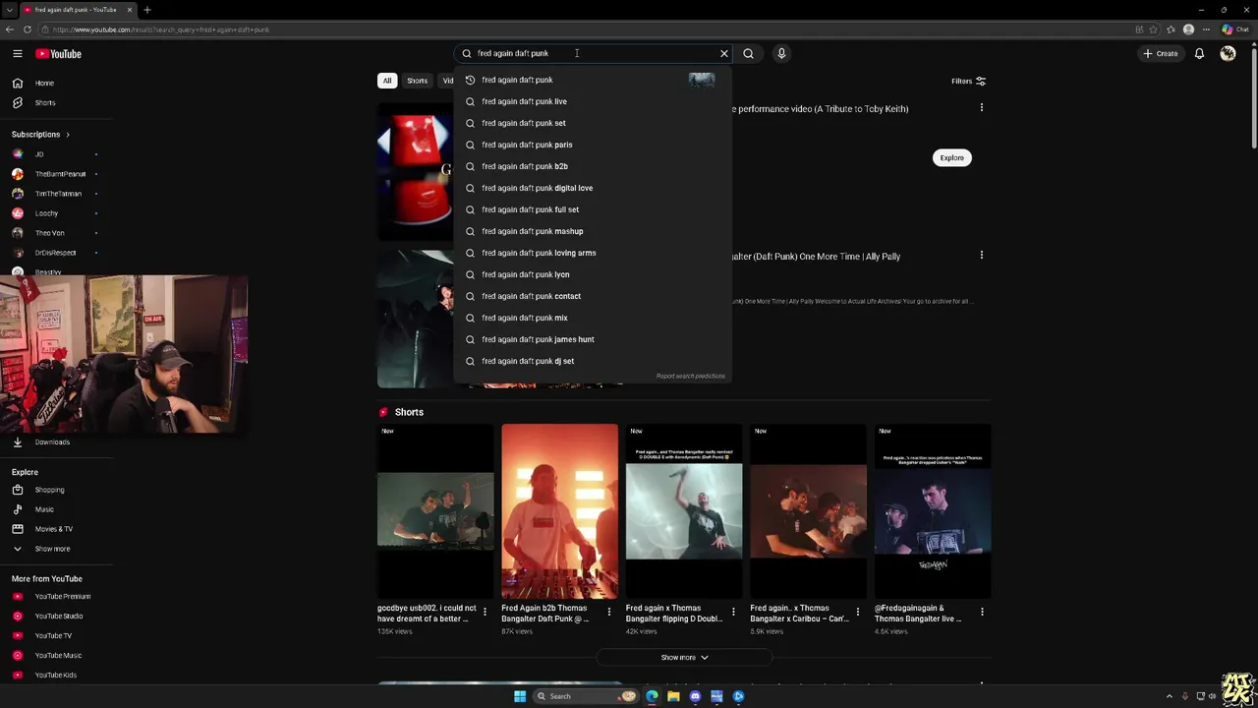This screenshot has height=708, width=1258.
Task: Open options for Toby Keith tribute video
Action: [981, 107]
